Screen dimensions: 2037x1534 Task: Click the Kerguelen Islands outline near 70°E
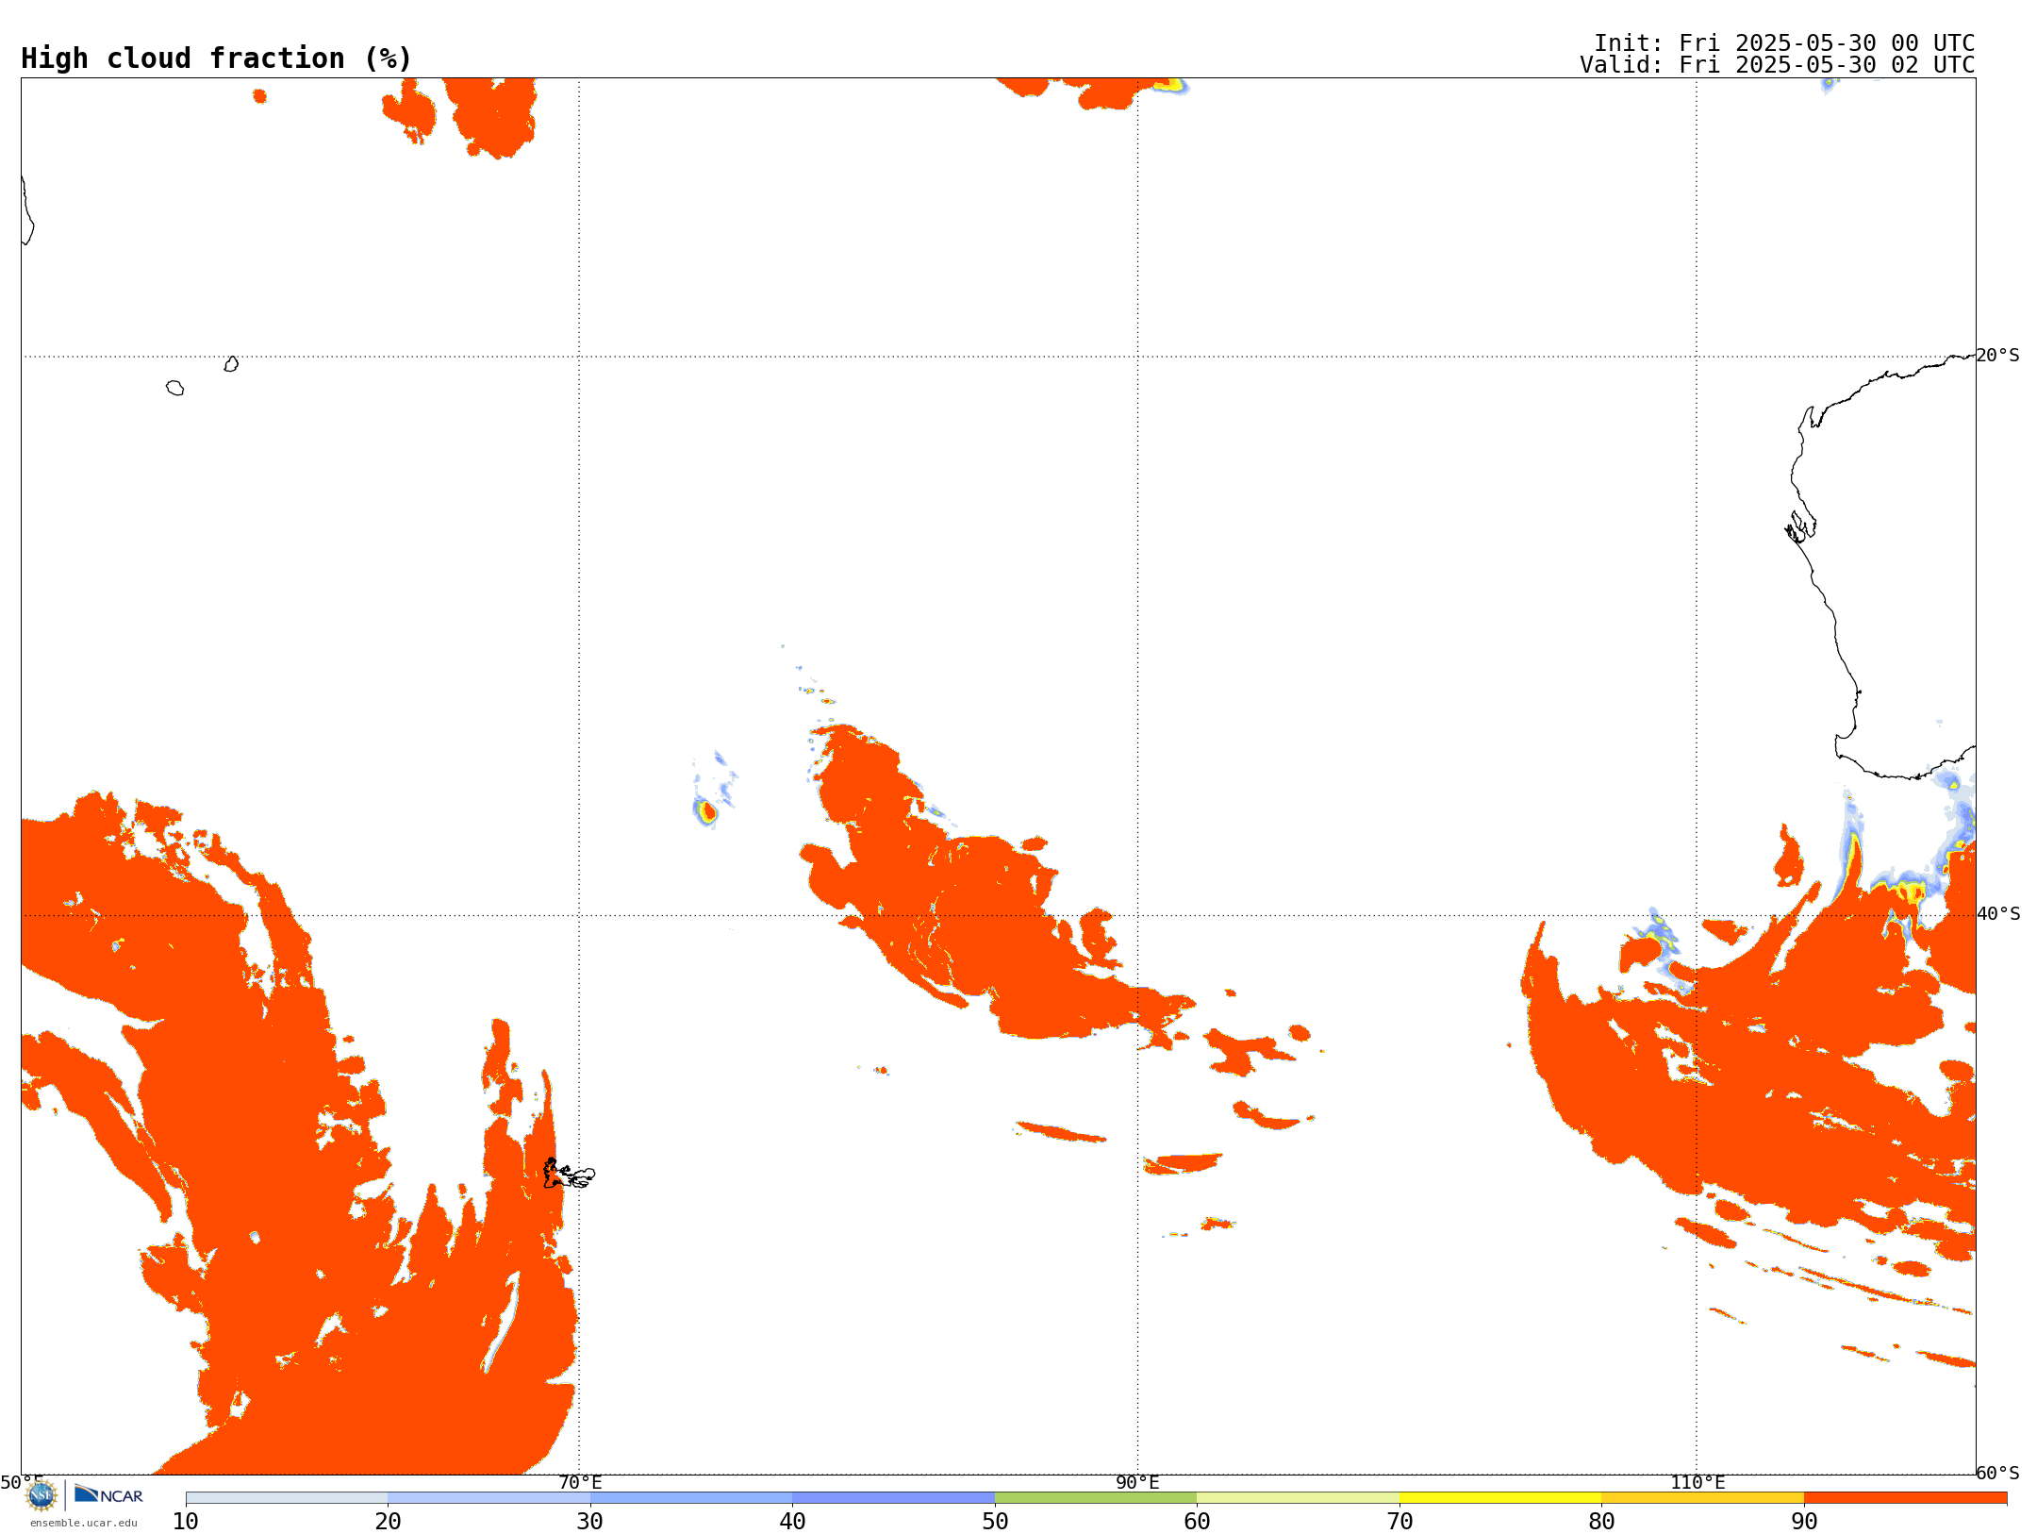[x=569, y=1174]
